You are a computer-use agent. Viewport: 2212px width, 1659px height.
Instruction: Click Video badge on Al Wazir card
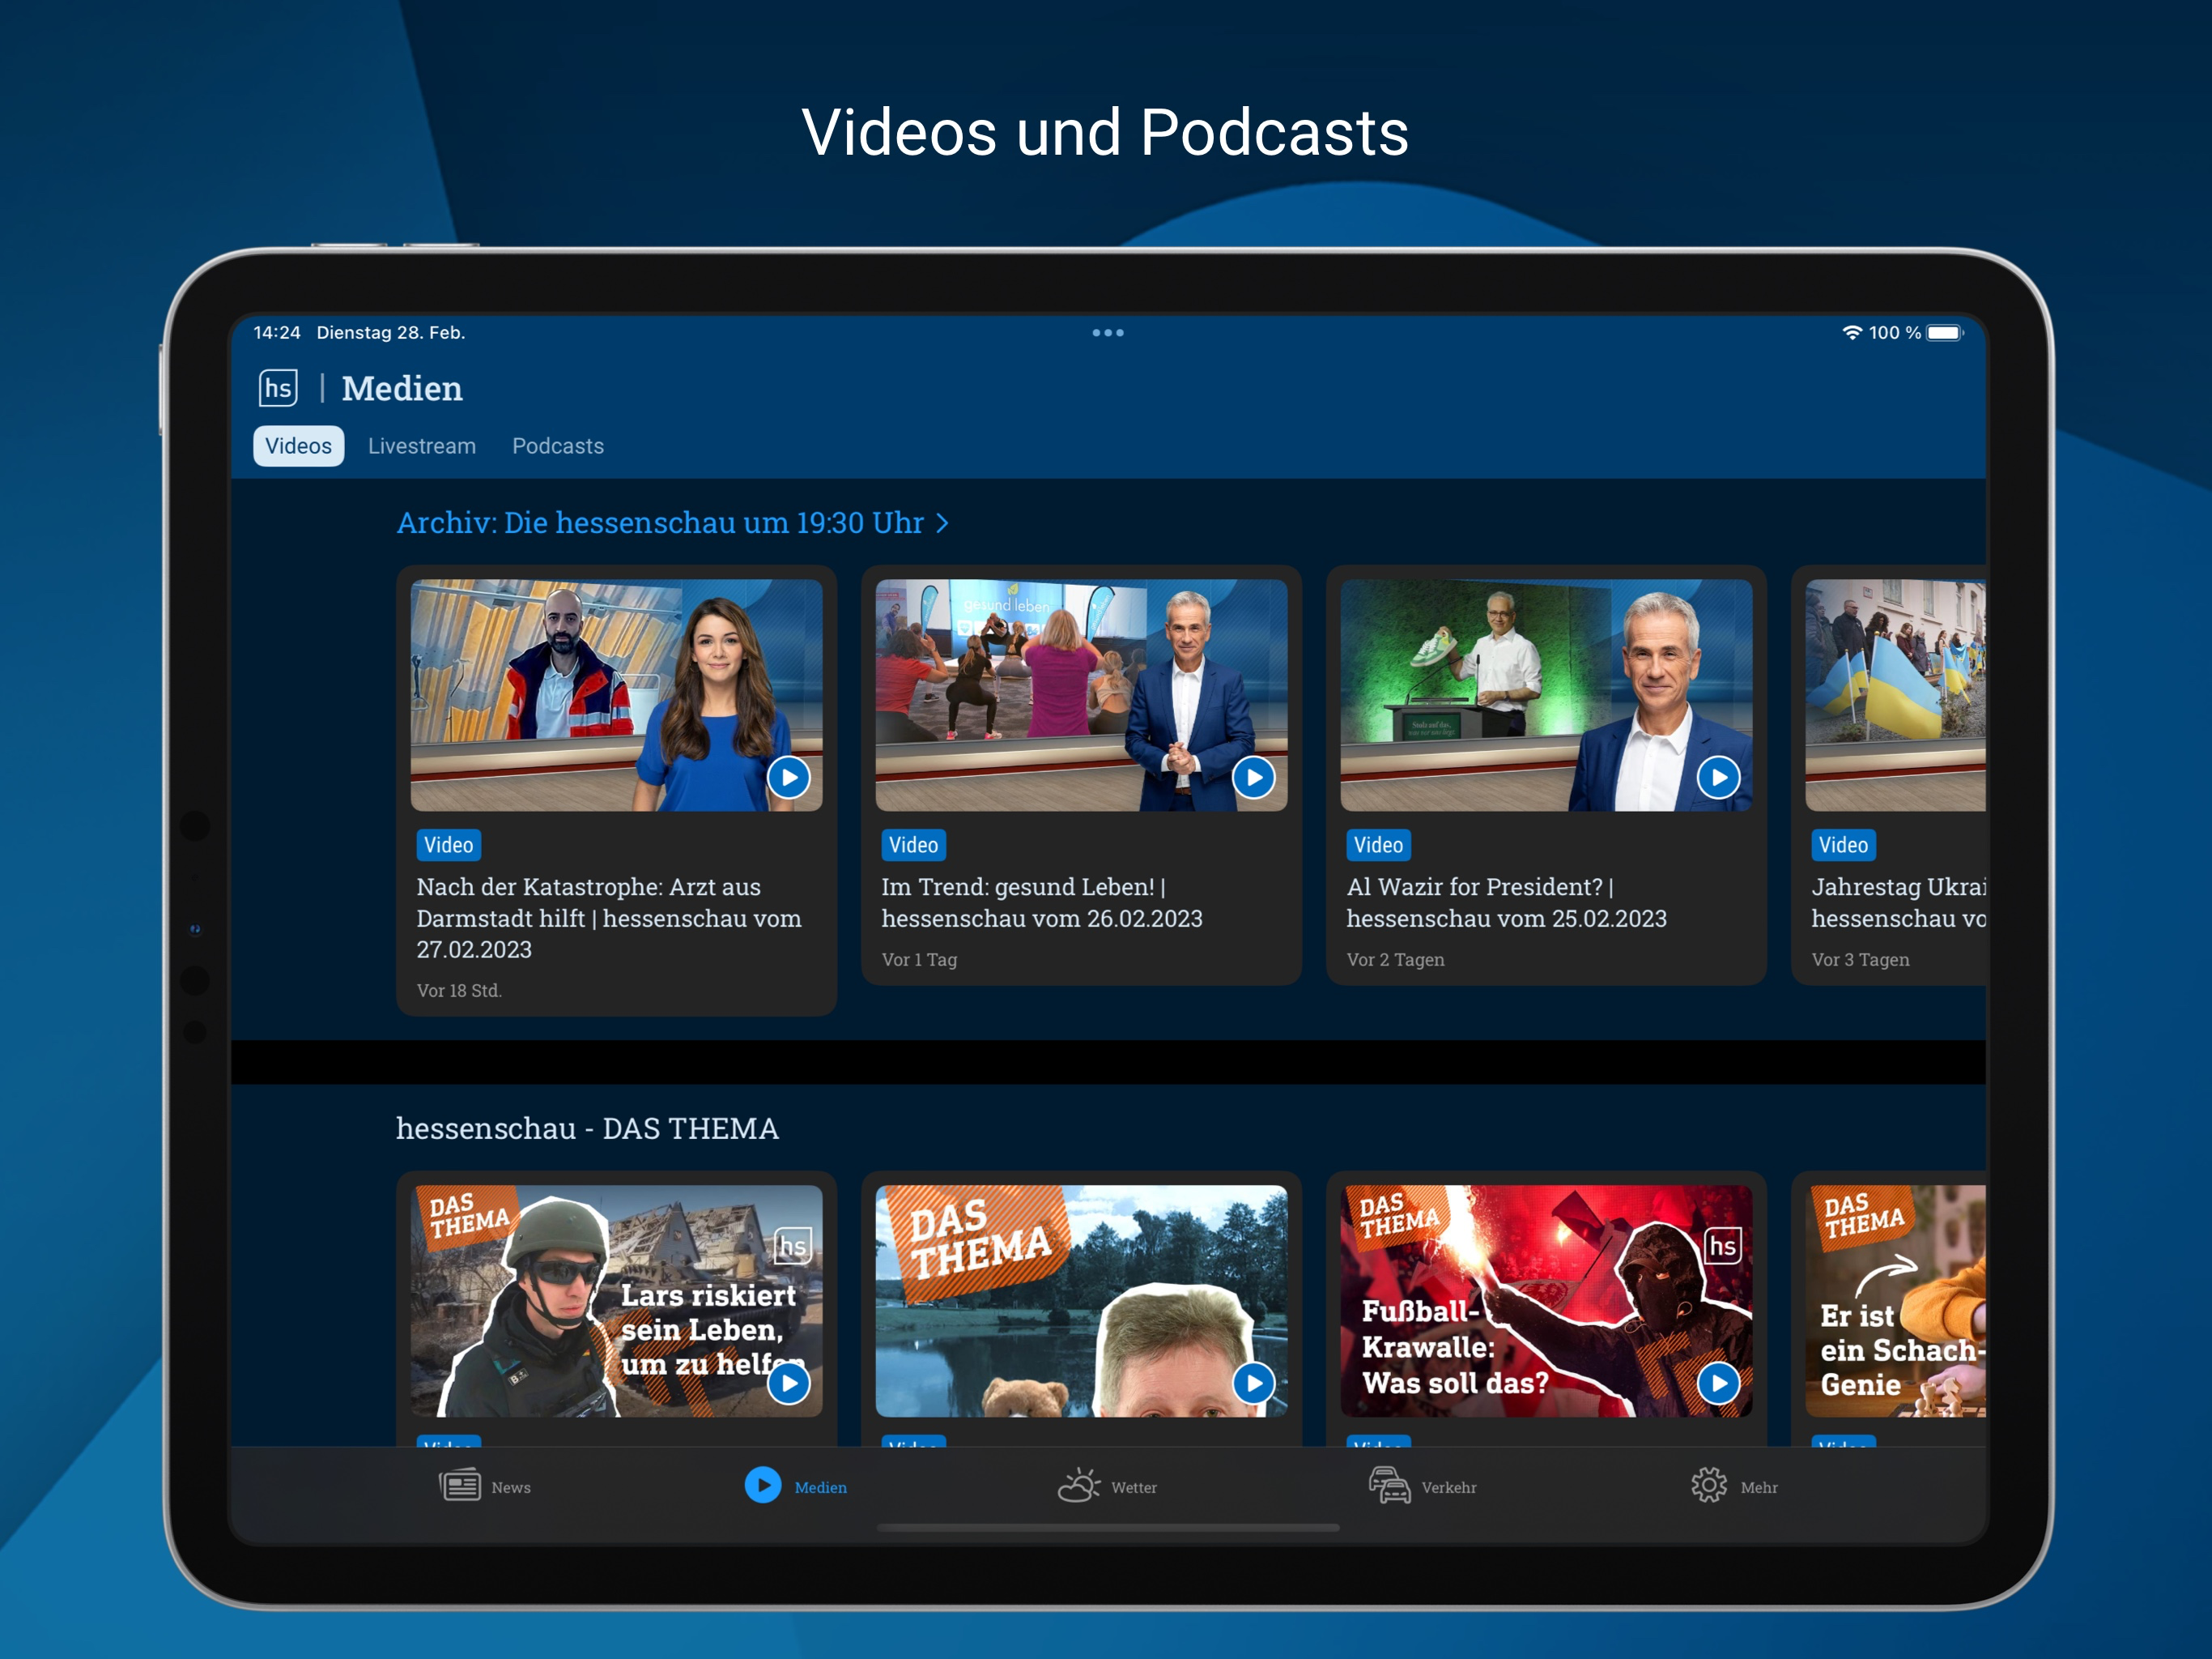click(x=1378, y=846)
